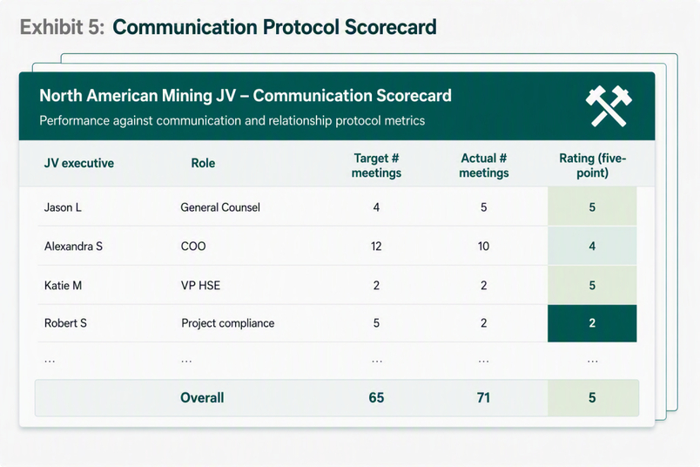Click the Alexandra S executive name

[73, 247]
